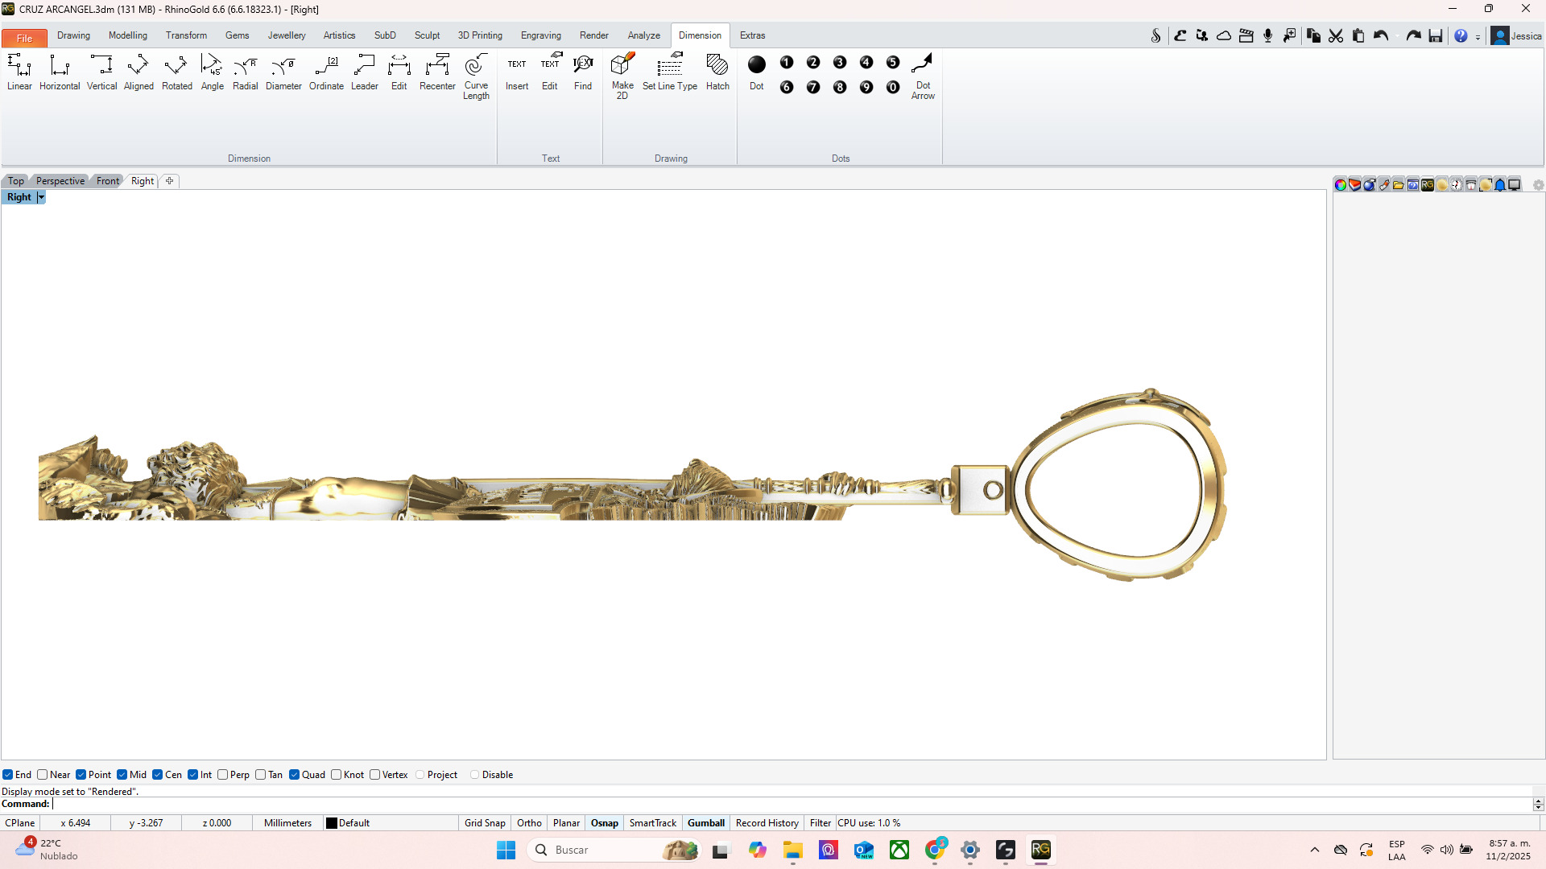Viewport: 1546px width, 869px height.
Task: Click the Default layer color swatch
Action: [x=331, y=823]
